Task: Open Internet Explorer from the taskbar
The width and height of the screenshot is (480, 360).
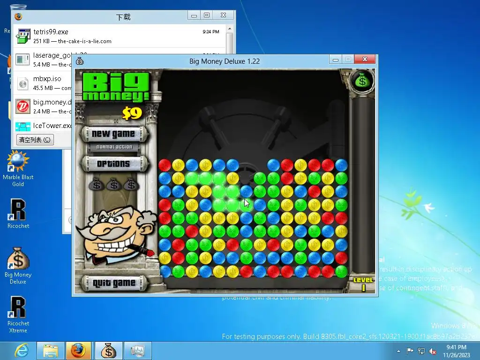Action: point(22,351)
